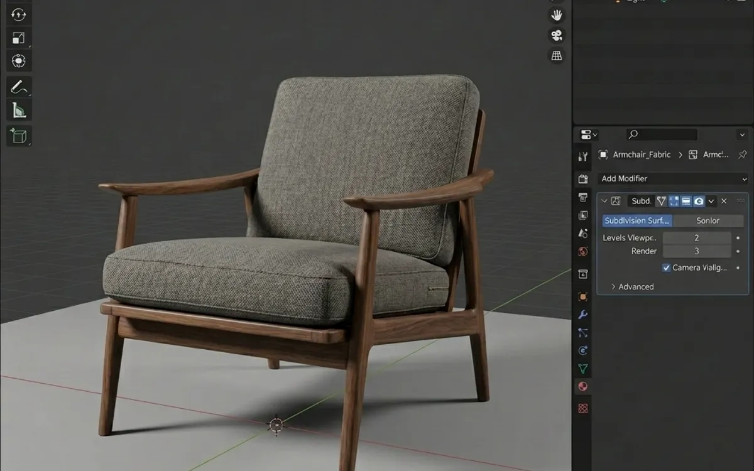Click the pan view hand icon
Image resolution: width=754 pixels, height=471 pixels.
[x=556, y=14]
